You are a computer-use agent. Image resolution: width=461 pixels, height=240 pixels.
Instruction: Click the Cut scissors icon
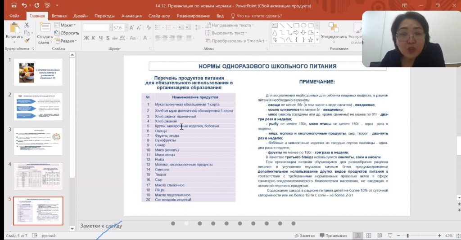(x=27, y=25)
